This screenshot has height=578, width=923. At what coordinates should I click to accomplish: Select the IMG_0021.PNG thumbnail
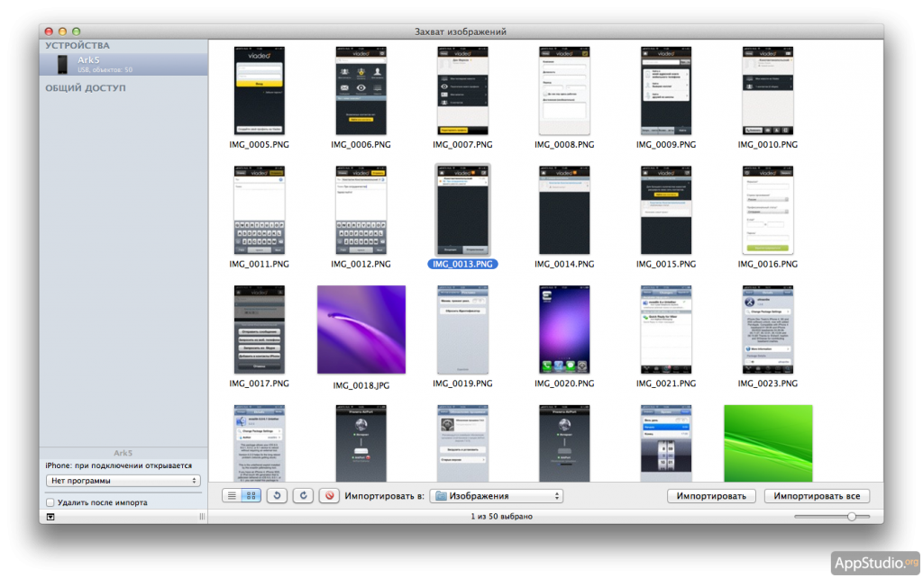(666, 330)
